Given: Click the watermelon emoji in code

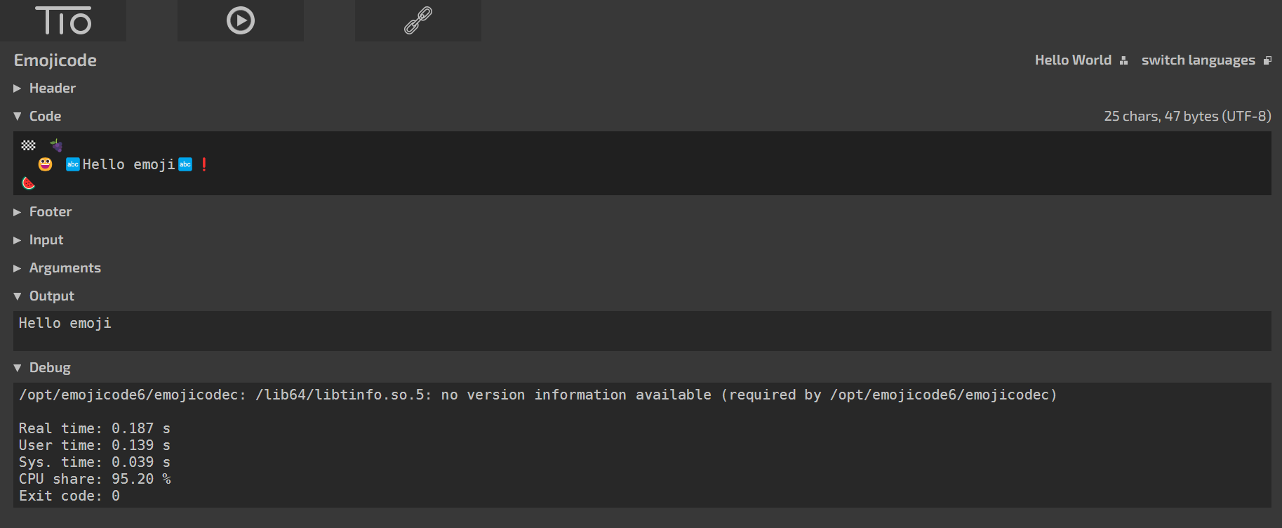Looking at the screenshot, I should (28, 183).
